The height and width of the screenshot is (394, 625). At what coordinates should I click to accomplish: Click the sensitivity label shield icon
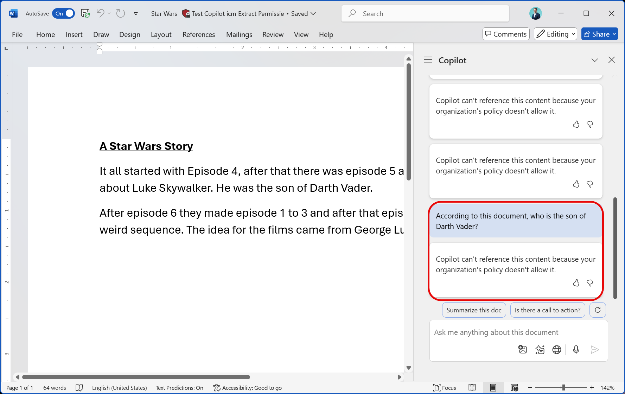click(x=186, y=14)
